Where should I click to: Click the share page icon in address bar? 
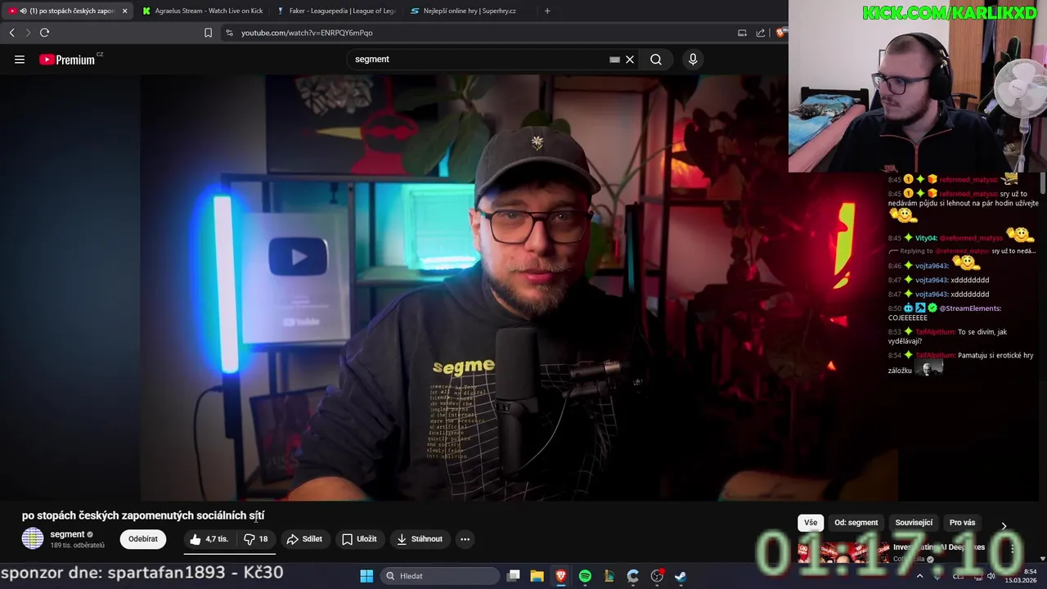761,33
